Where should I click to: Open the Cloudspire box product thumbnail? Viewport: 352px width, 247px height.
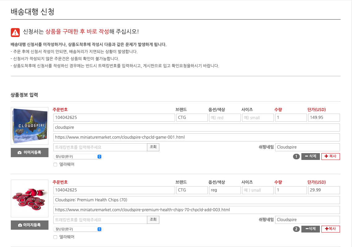30,126
